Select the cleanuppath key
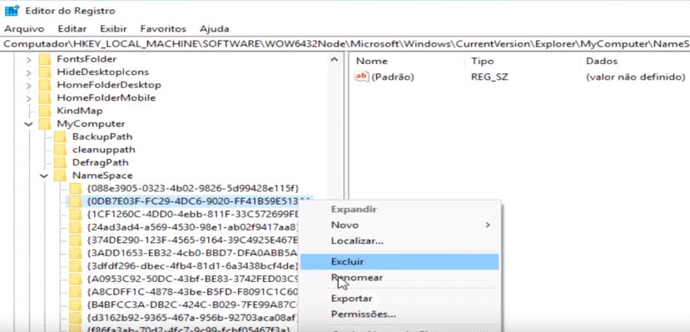Screen dimensions: 690x332 tap(104, 150)
